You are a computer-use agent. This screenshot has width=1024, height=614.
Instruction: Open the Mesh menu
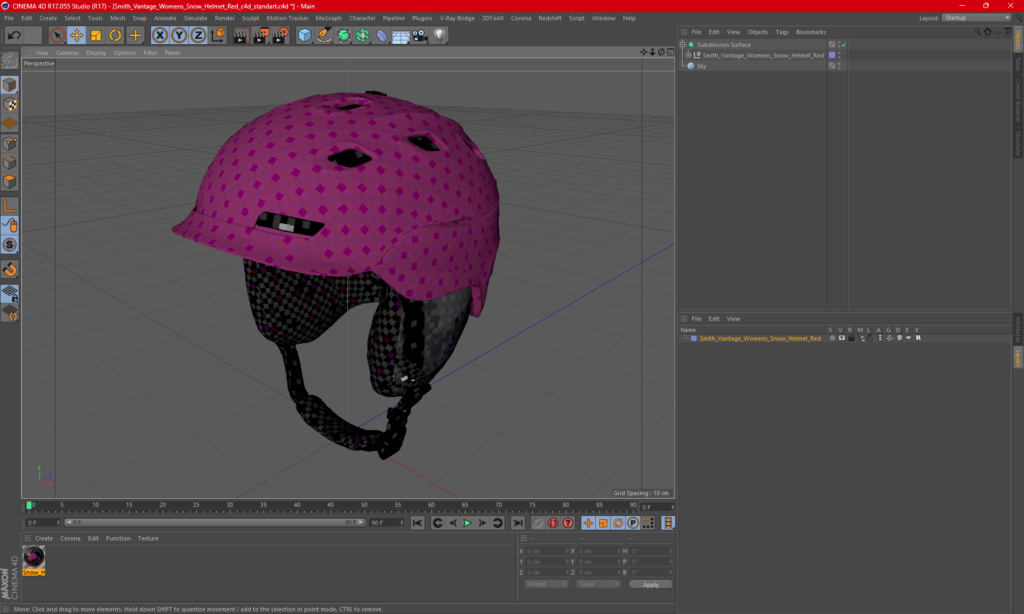(117, 18)
